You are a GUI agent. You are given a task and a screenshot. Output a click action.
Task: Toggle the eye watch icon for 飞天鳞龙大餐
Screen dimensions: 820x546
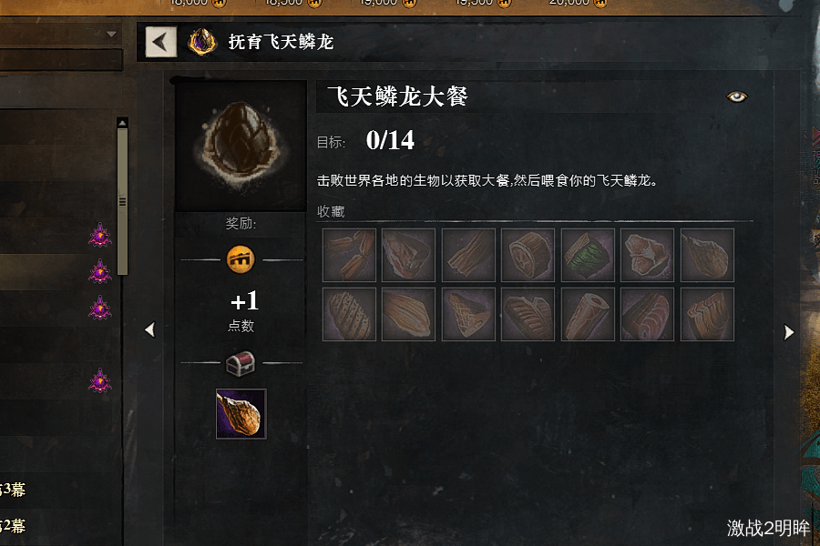click(736, 96)
